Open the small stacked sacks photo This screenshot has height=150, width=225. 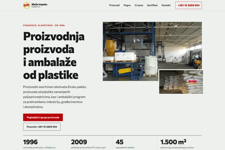[181, 82]
